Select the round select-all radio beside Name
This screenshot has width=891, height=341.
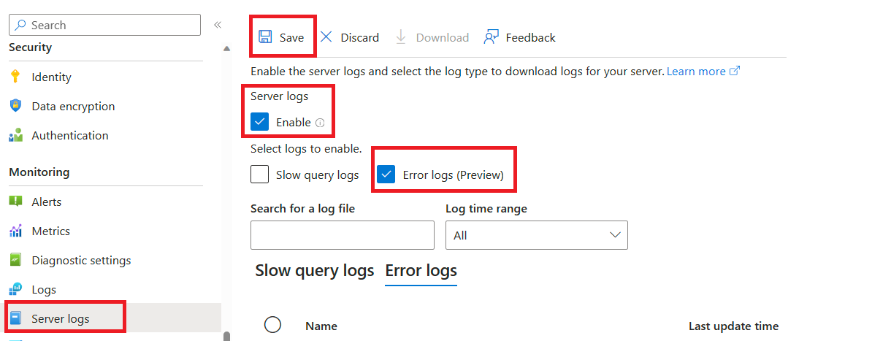(272, 325)
